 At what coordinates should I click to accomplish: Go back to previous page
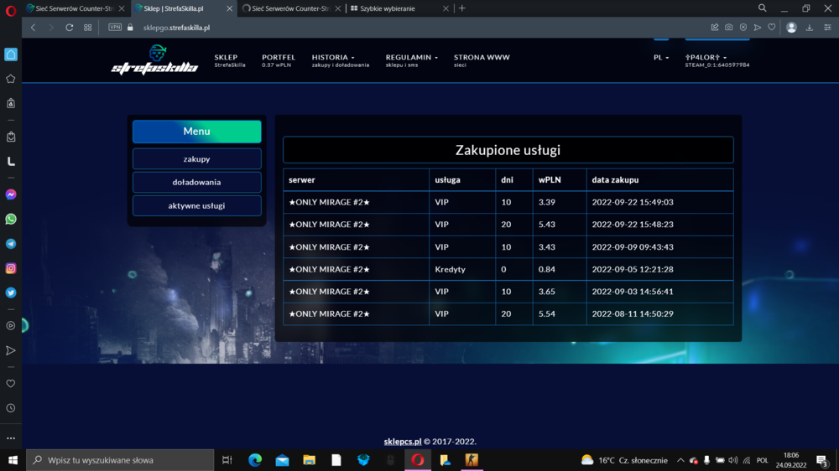[34, 28]
